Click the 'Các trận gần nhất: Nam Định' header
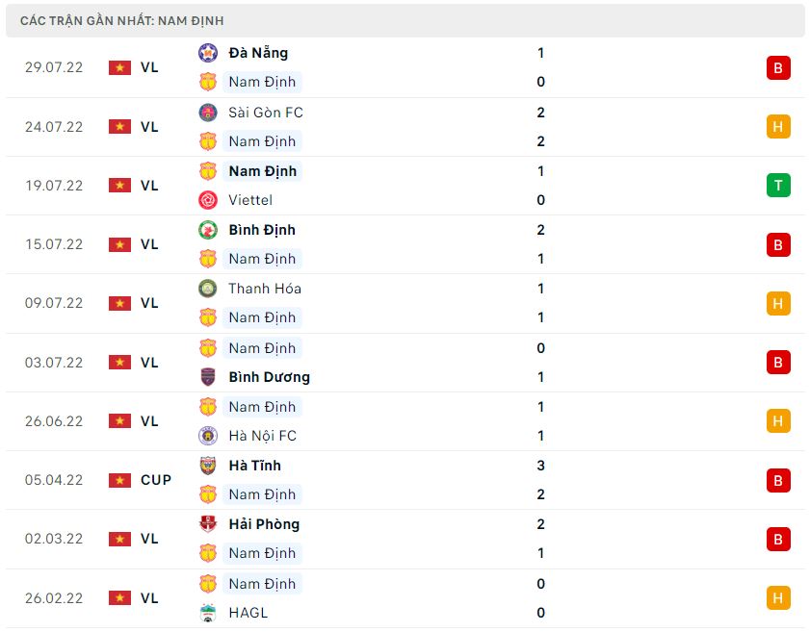The width and height of the screenshot is (810, 632). click(x=121, y=20)
